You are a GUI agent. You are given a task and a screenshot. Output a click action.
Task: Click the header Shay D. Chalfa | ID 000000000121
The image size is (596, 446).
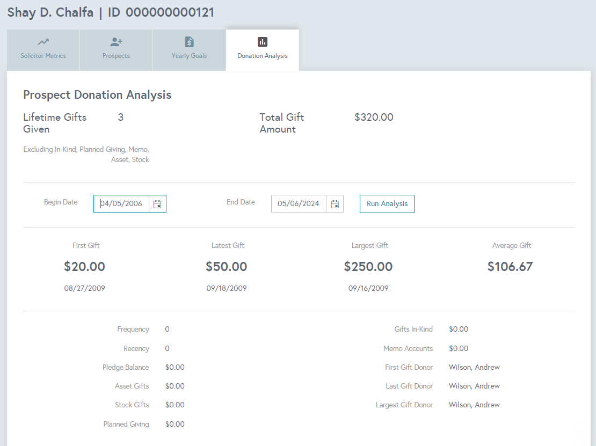click(x=111, y=12)
